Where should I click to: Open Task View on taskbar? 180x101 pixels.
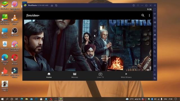(17, 99)
